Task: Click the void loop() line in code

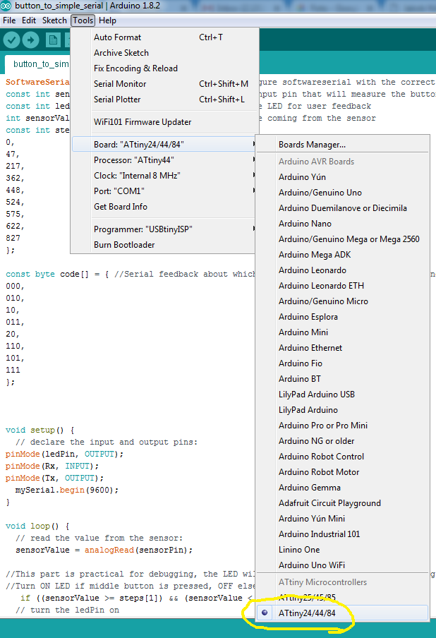Action: tap(37, 526)
